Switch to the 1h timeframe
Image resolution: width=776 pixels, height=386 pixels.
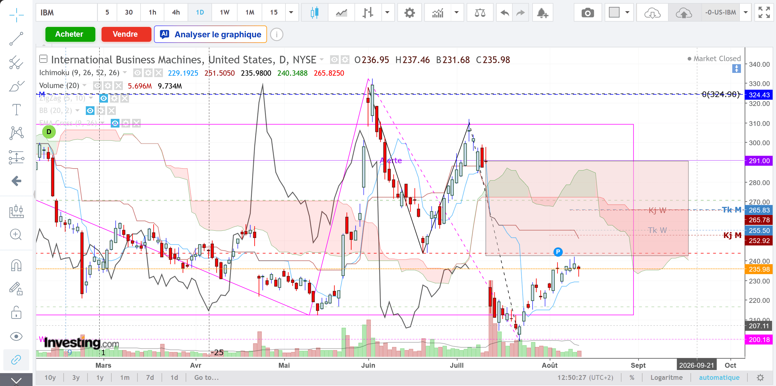click(153, 12)
